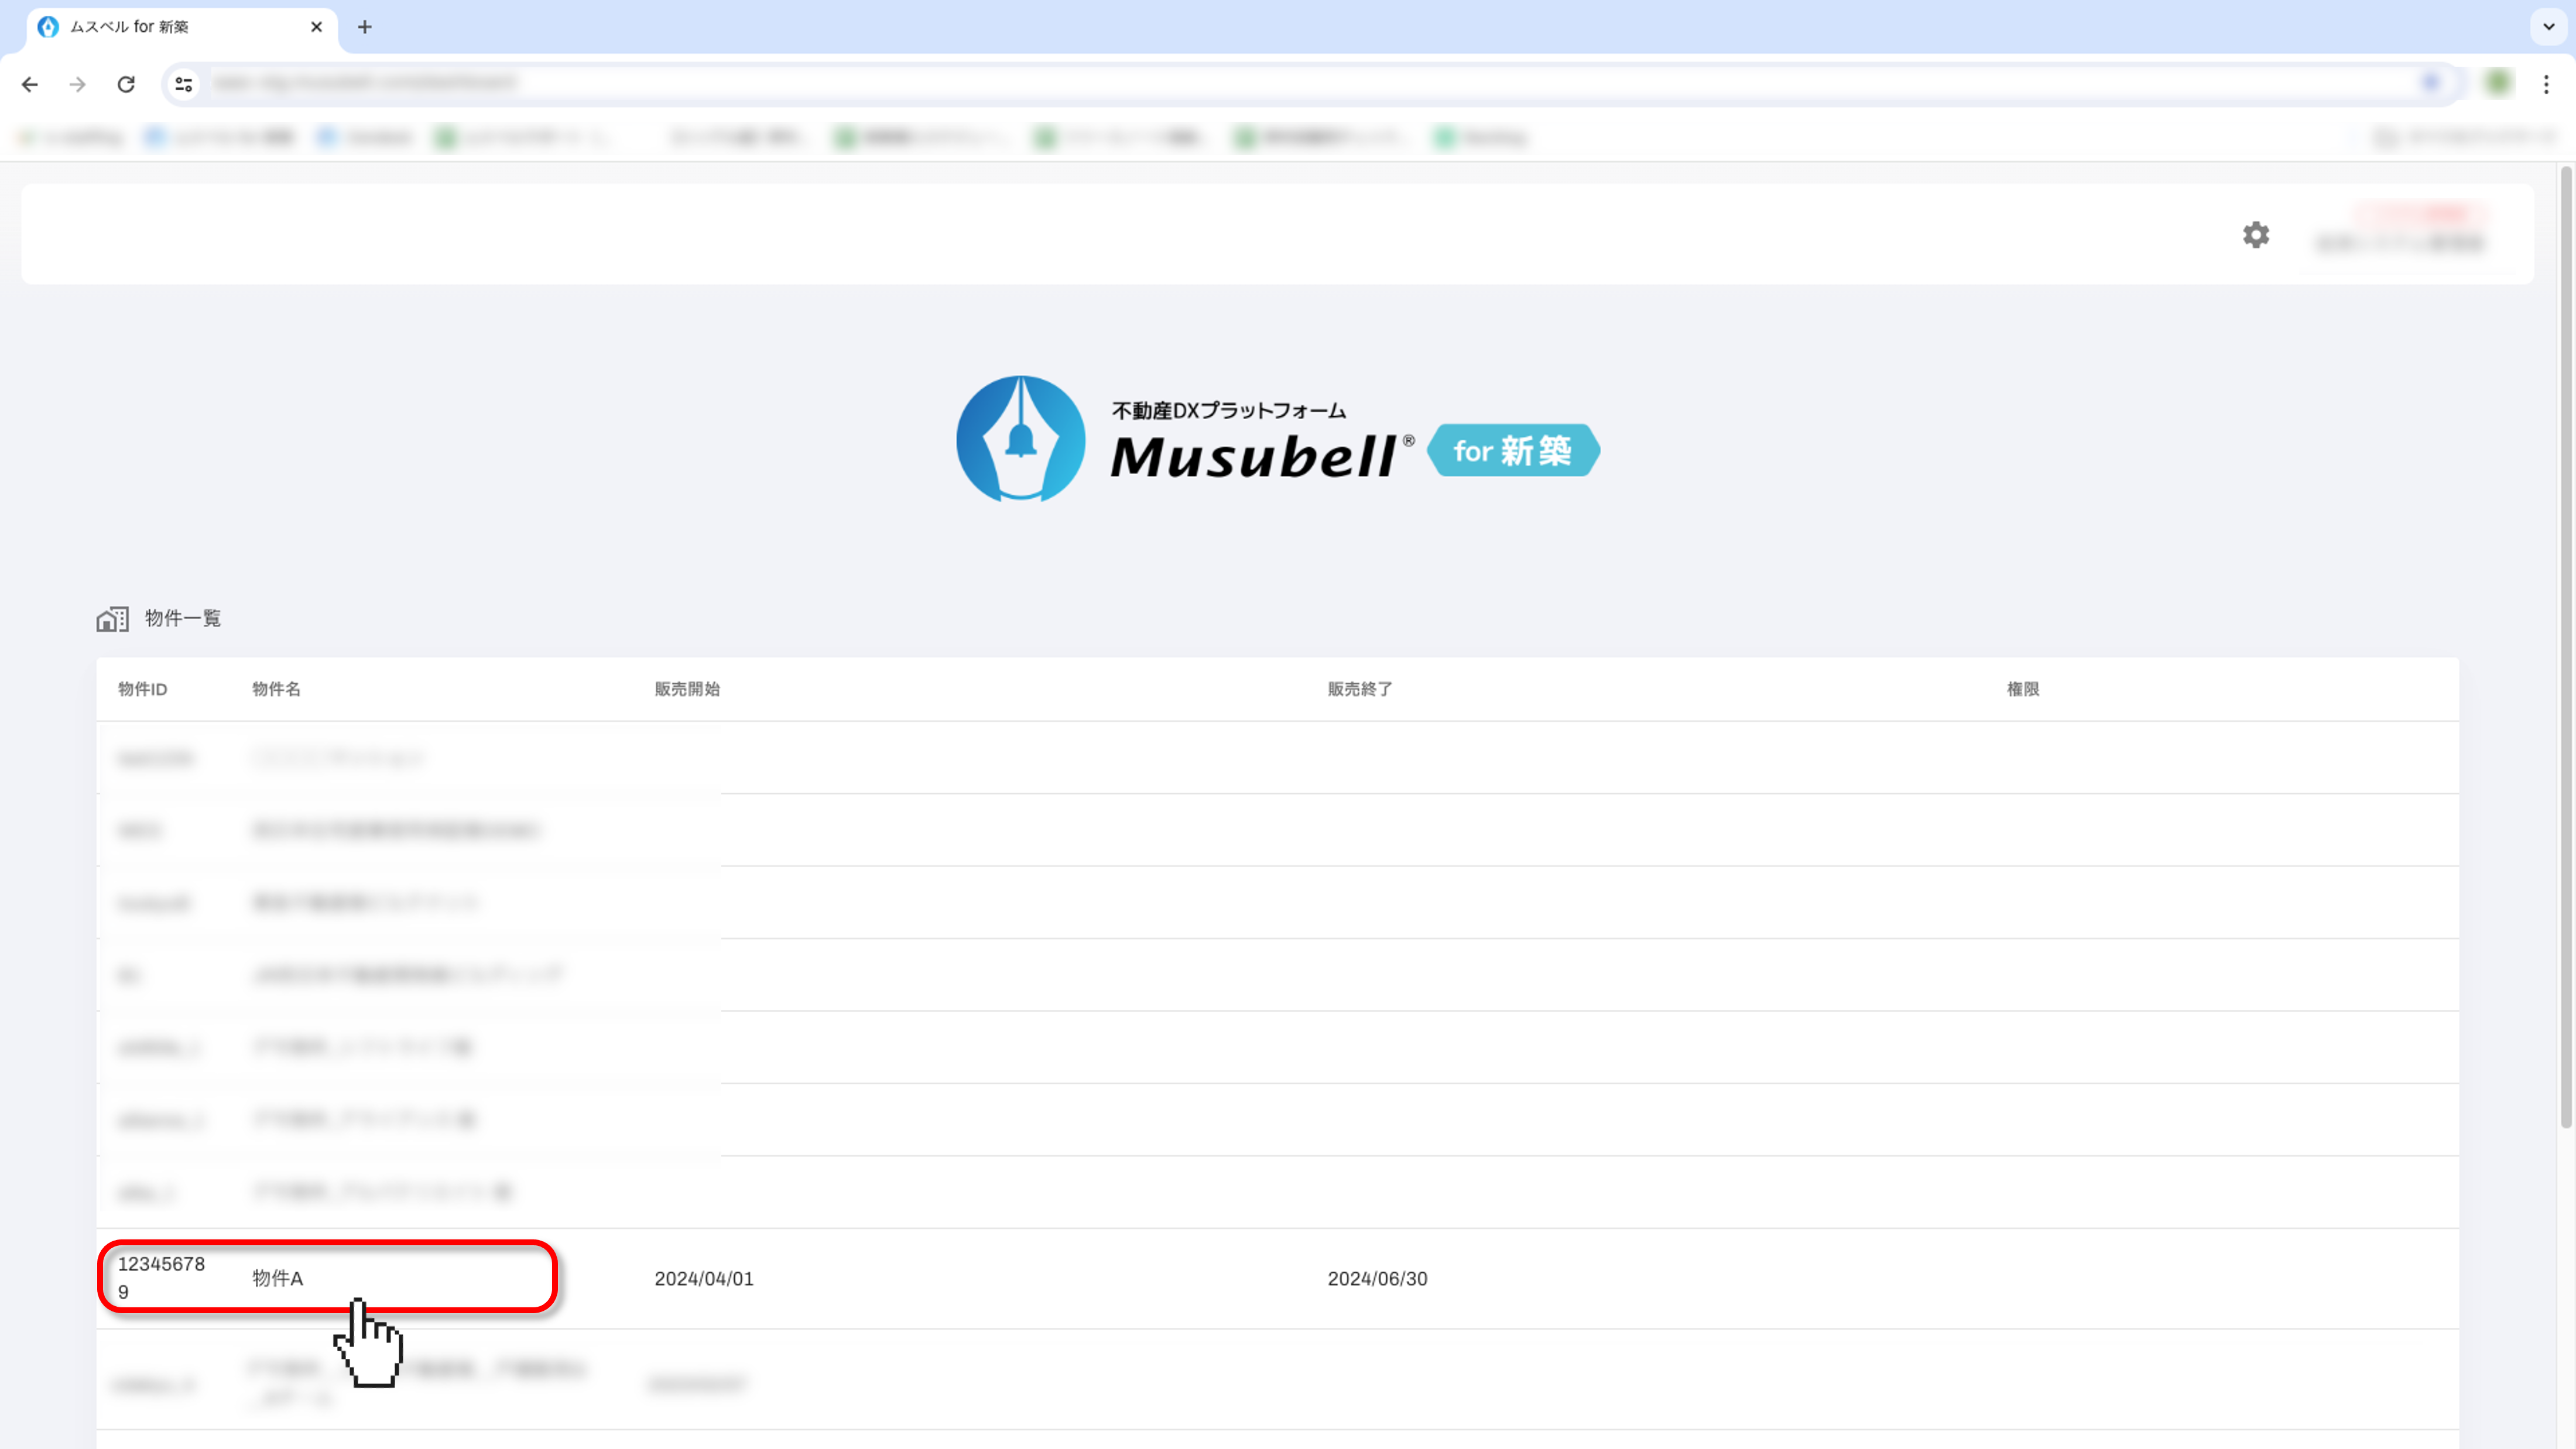The image size is (2576, 1449).
Task: Click the 物件名 column header
Action: point(276,689)
